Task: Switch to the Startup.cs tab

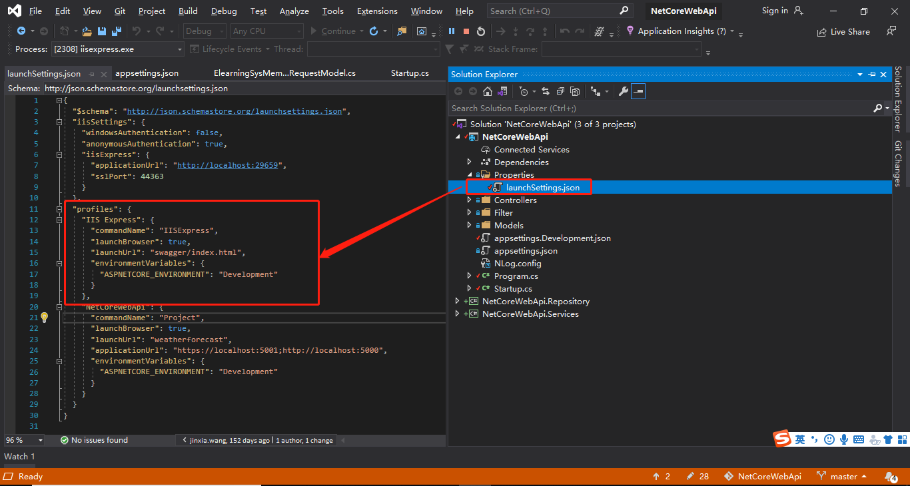Action: click(x=410, y=73)
